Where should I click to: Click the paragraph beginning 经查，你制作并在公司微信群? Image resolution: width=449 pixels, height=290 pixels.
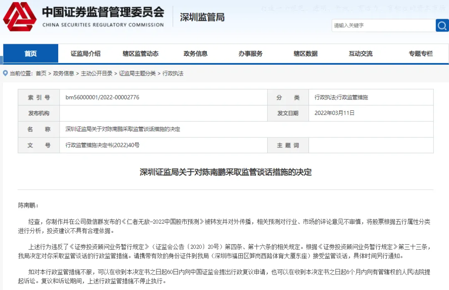224,226
